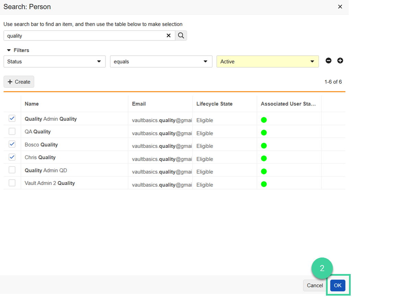The width and height of the screenshot is (395, 297).
Task: Open the Active value dropdown
Action: (268, 61)
